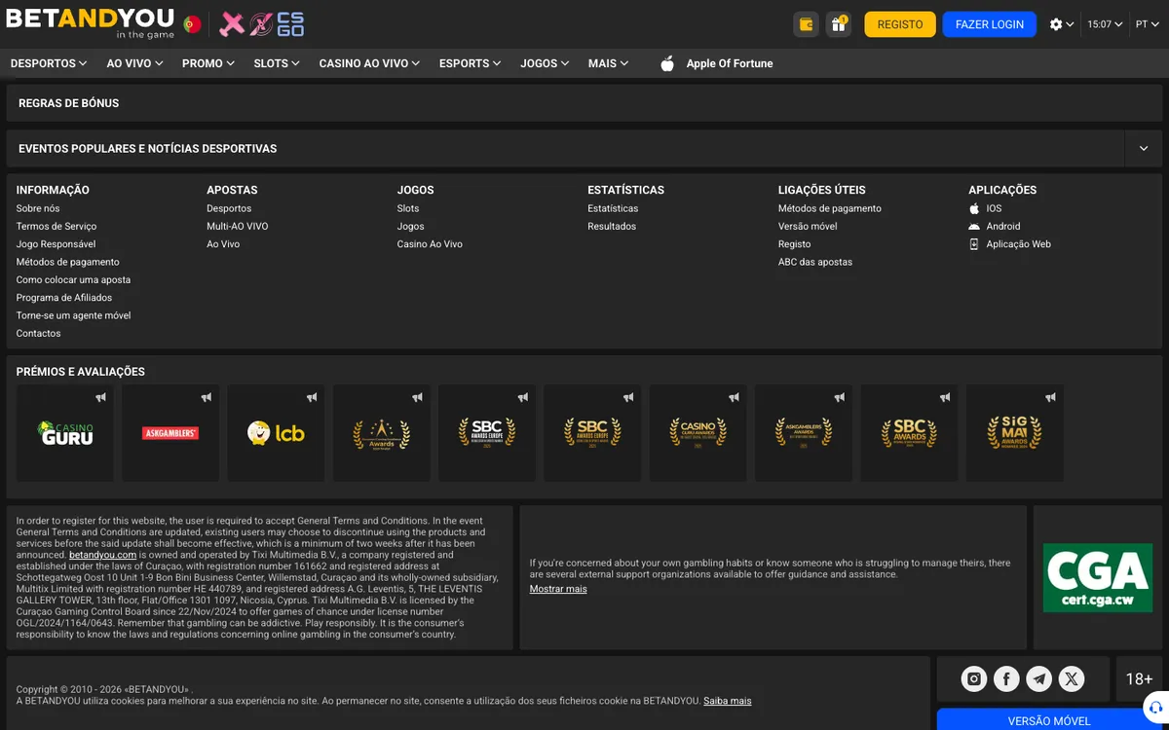Open Estatísticas link
Viewport: 1169px width, 730px height.
click(613, 208)
